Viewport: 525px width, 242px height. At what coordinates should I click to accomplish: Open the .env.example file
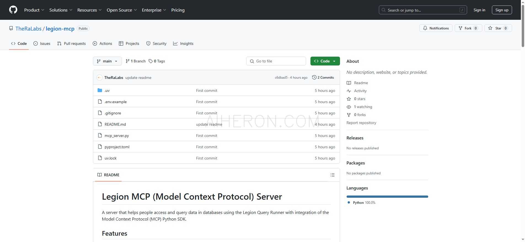pyautogui.click(x=116, y=102)
